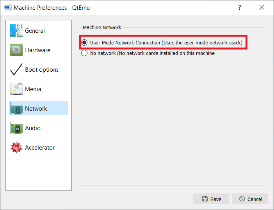Click the Media disk icon
This screenshot has height=210, width=274.
coord(16,89)
